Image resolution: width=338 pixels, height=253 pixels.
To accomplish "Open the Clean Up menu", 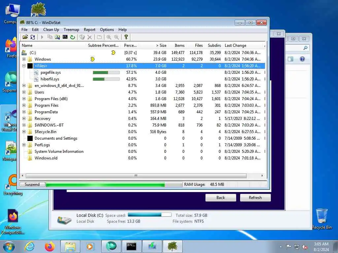I will [51, 30].
